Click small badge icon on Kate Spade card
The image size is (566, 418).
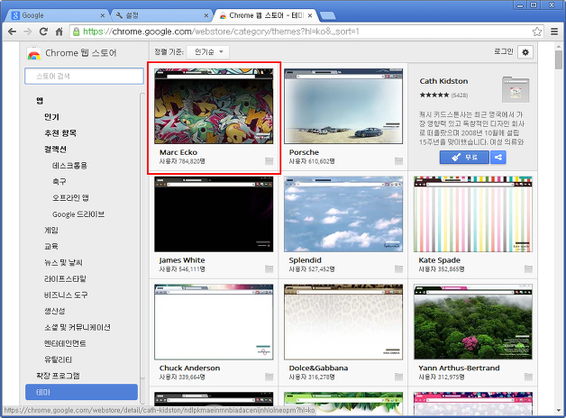click(x=528, y=268)
